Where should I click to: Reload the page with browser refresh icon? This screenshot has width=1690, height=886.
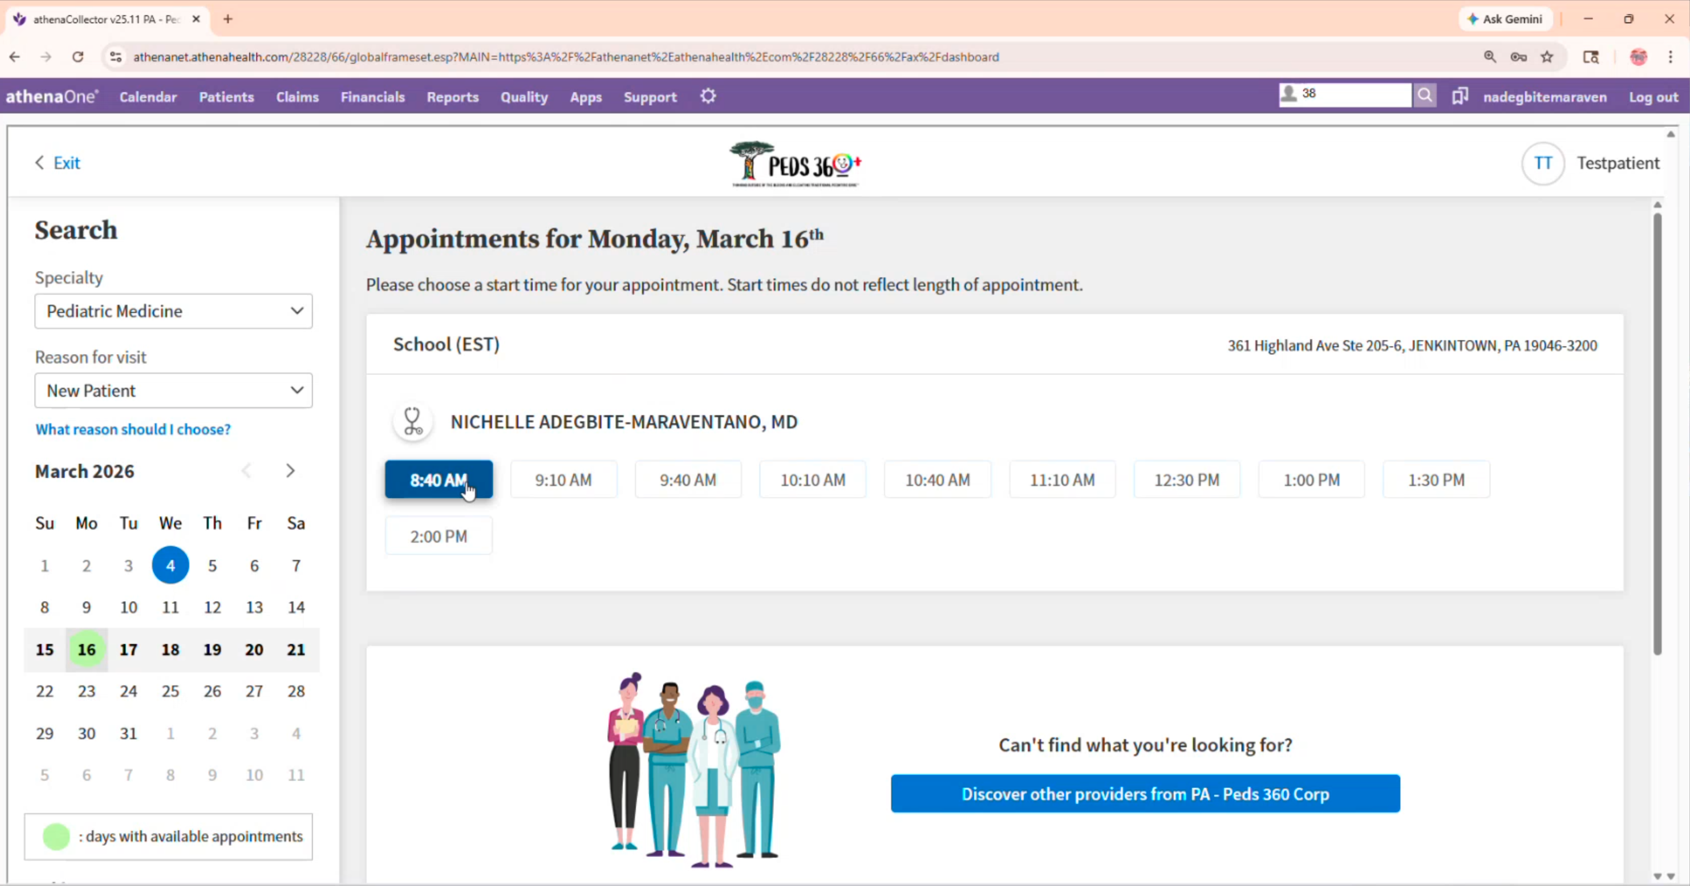point(78,57)
